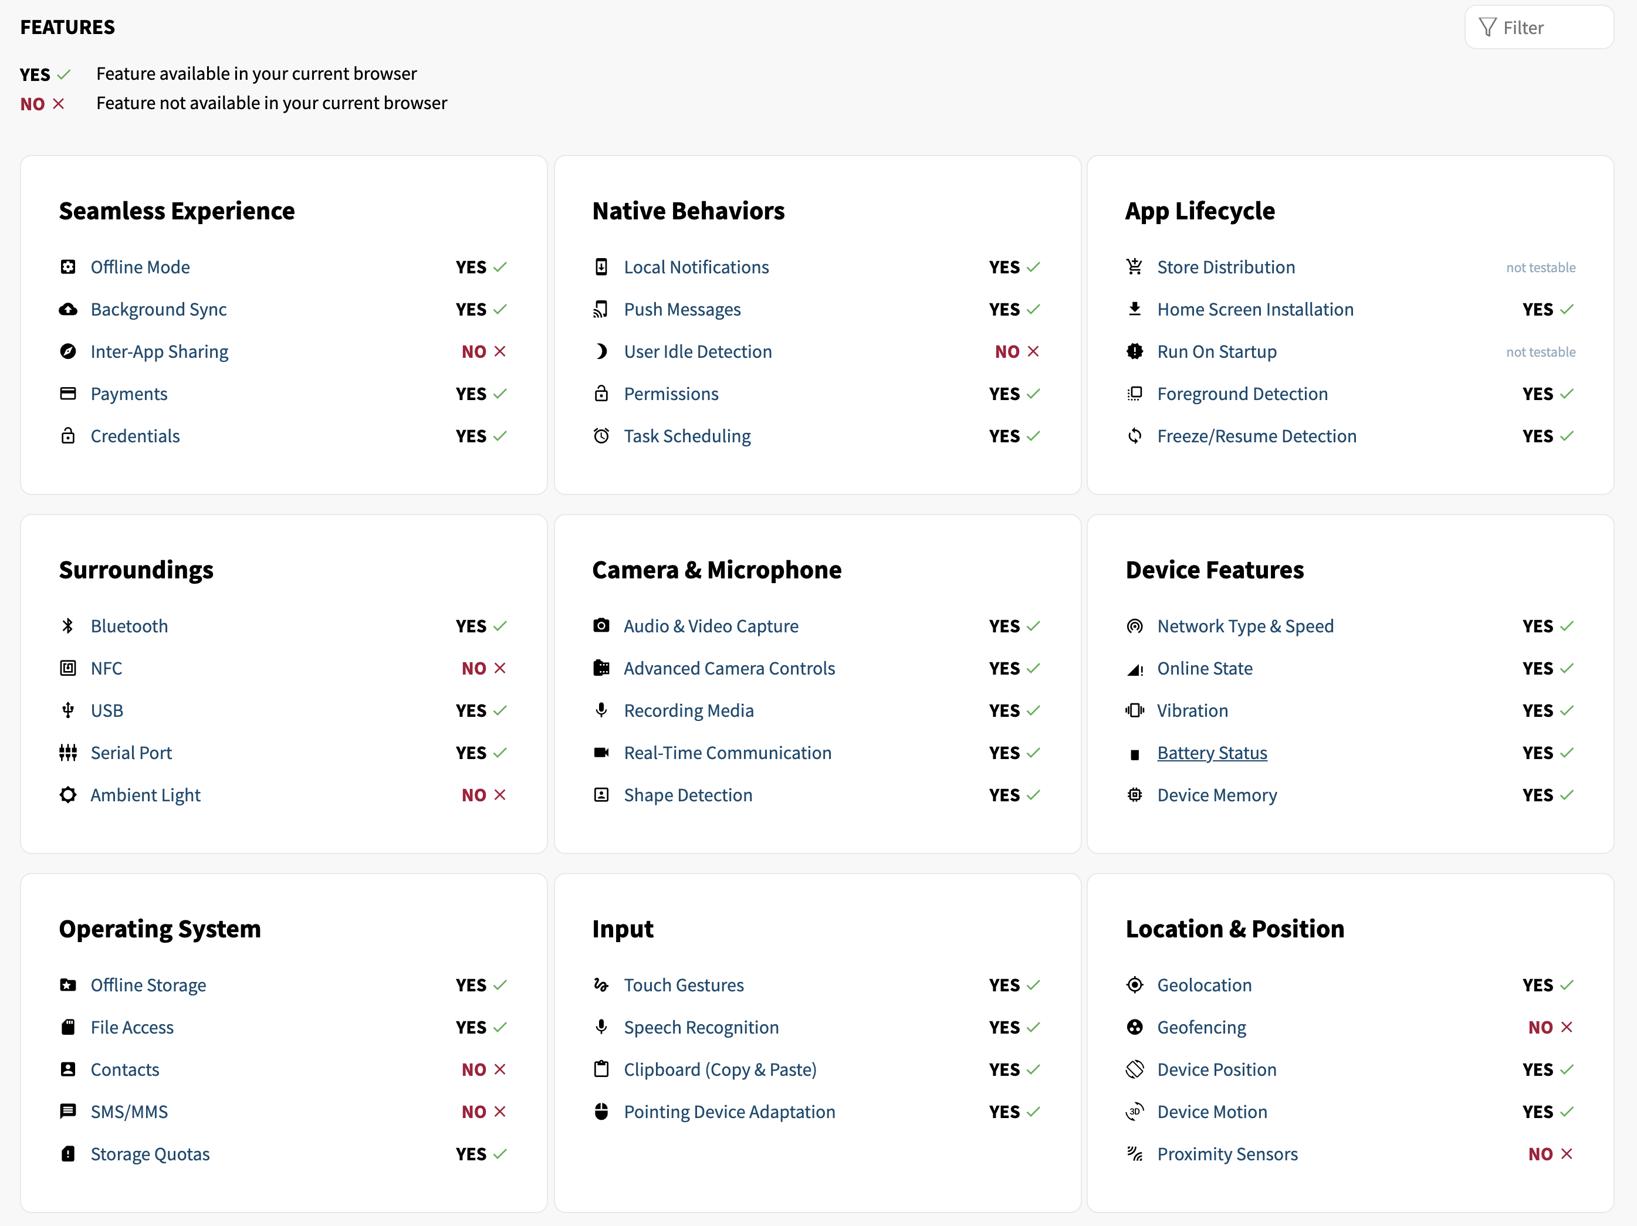This screenshot has height=1226, width=1637.
Task: Click the Store Distribution cart icon
Action: click(1135, 267)
